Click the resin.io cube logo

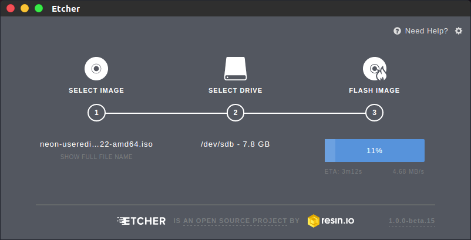(x=313, y=221)
